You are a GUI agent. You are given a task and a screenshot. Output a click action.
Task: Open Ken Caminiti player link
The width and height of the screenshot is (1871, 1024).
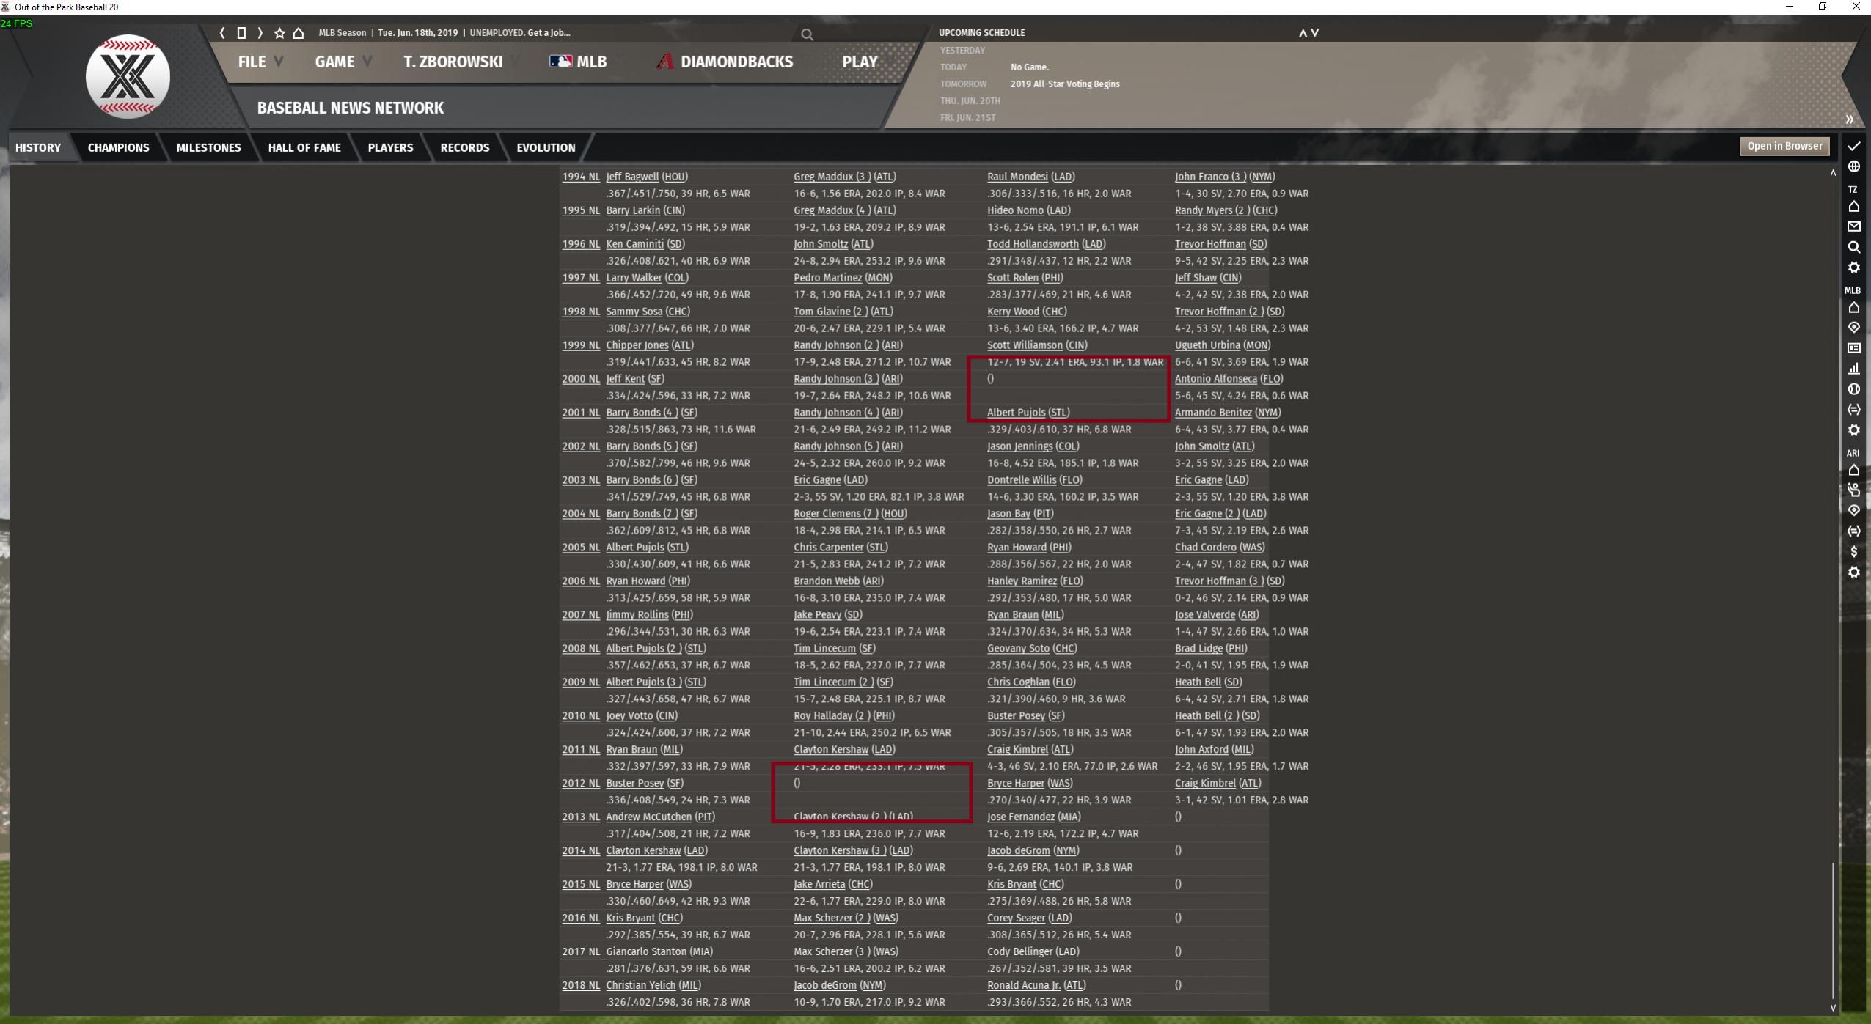(634, 244)
